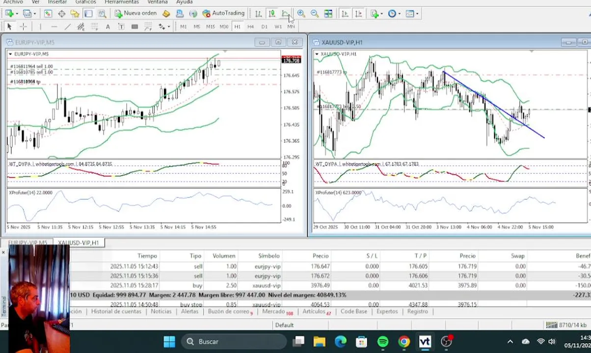591x353 pixels.
Task: Expand the Periods dropdown arrow
Action: point(399,13)
